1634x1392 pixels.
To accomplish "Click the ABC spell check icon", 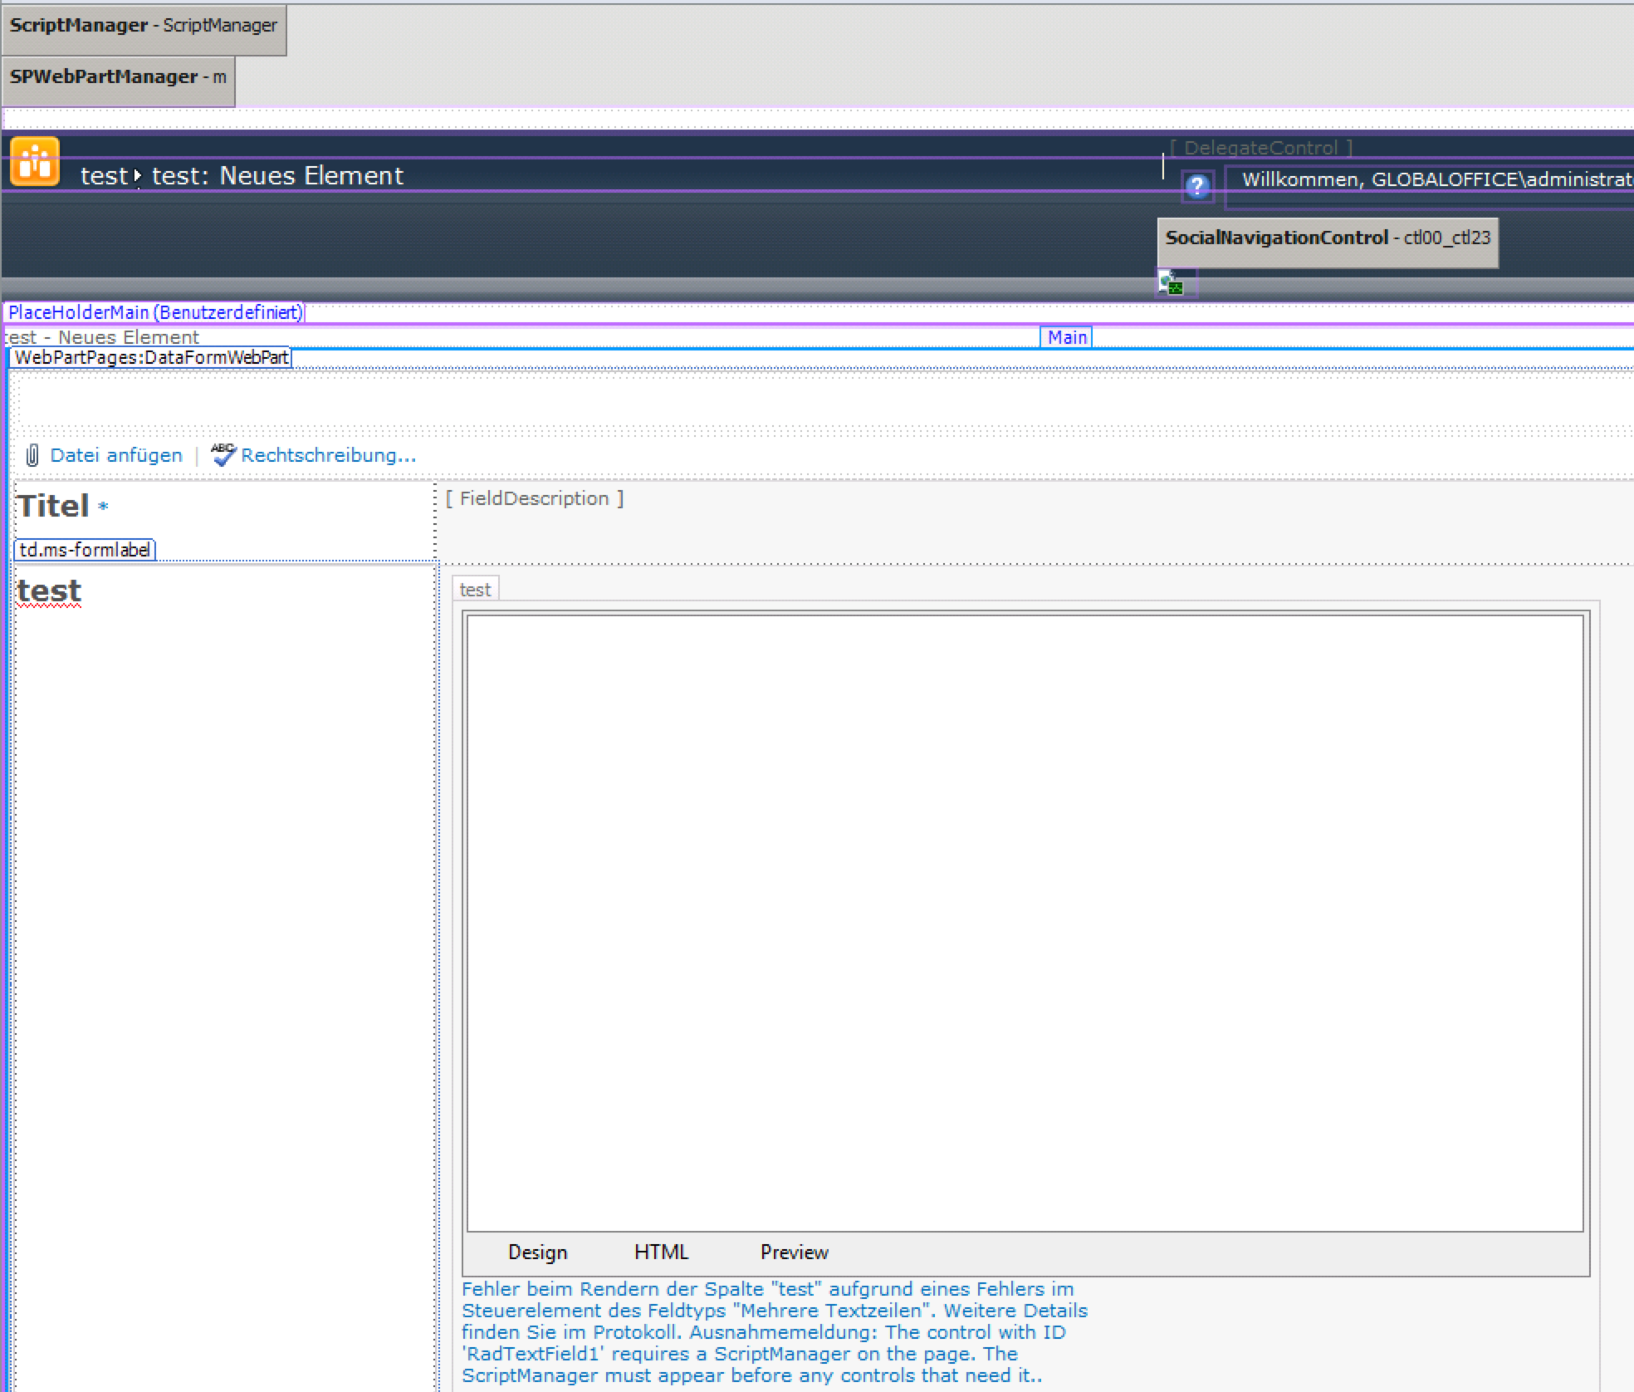I will coord(223,454).
